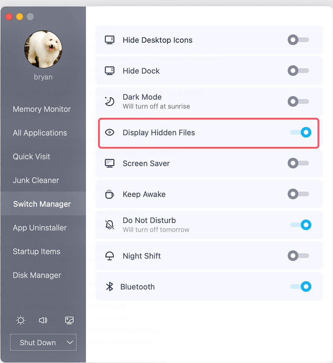Viewport: 333px width, 363px height.
Task: Go to Junk Cleaner in sidebar
Action: click(x=36, y=180)
